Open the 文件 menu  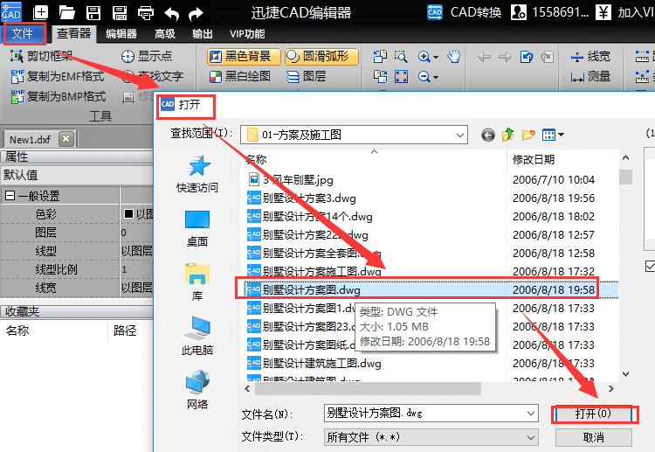tap(23, 33)
